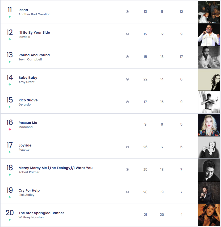This screenshot has width=221, height=227.
Task: Open I'll Be By Your Side song title
Action: coord(34,33)
